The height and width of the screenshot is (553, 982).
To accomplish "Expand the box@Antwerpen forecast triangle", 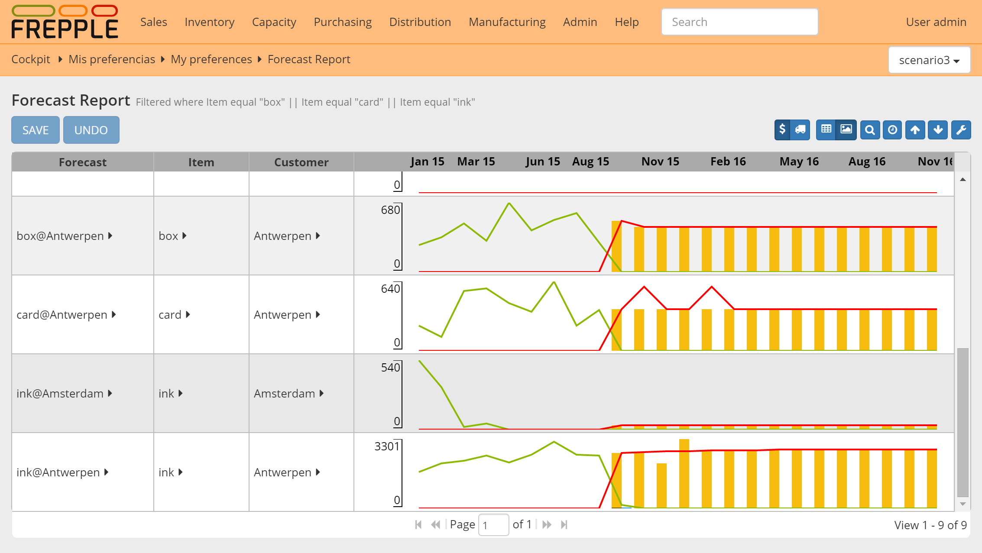I will tap(110, 236).
